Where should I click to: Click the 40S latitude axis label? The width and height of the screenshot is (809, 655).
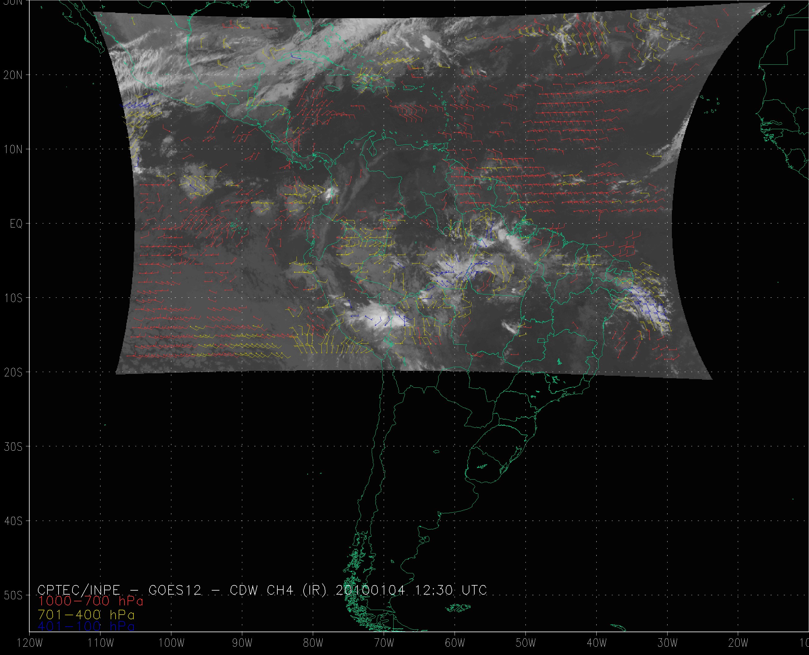coord(13,521)
